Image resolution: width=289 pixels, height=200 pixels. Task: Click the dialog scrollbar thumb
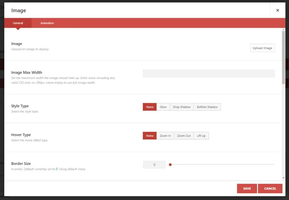pyautogui.click(x=283, y=58)
